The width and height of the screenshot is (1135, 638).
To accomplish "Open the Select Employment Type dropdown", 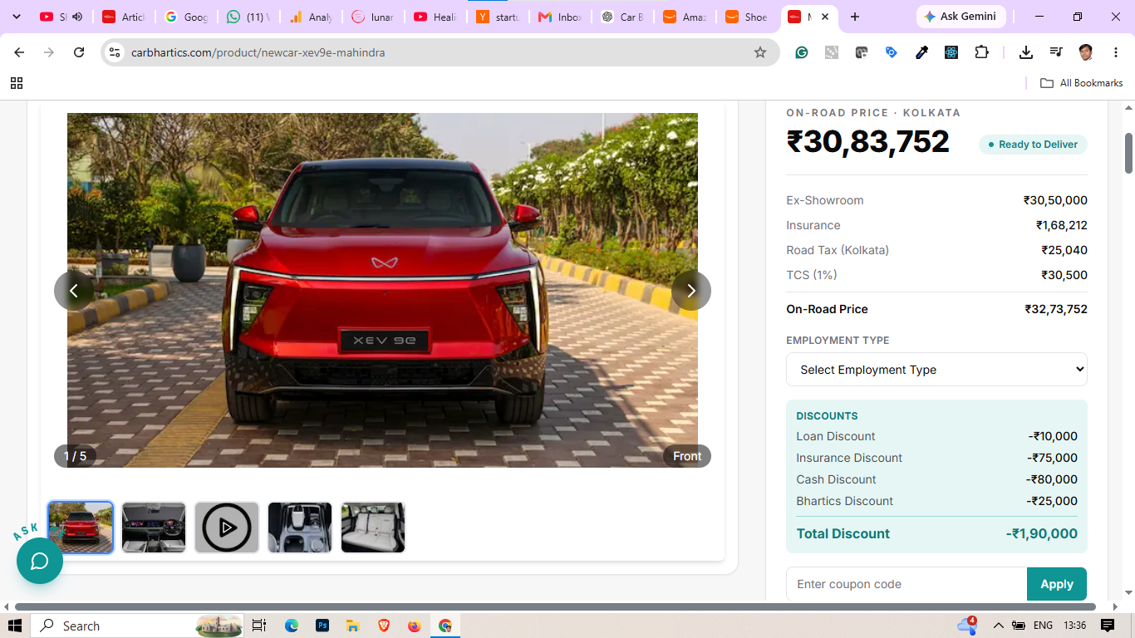I will tap(936, 370).
